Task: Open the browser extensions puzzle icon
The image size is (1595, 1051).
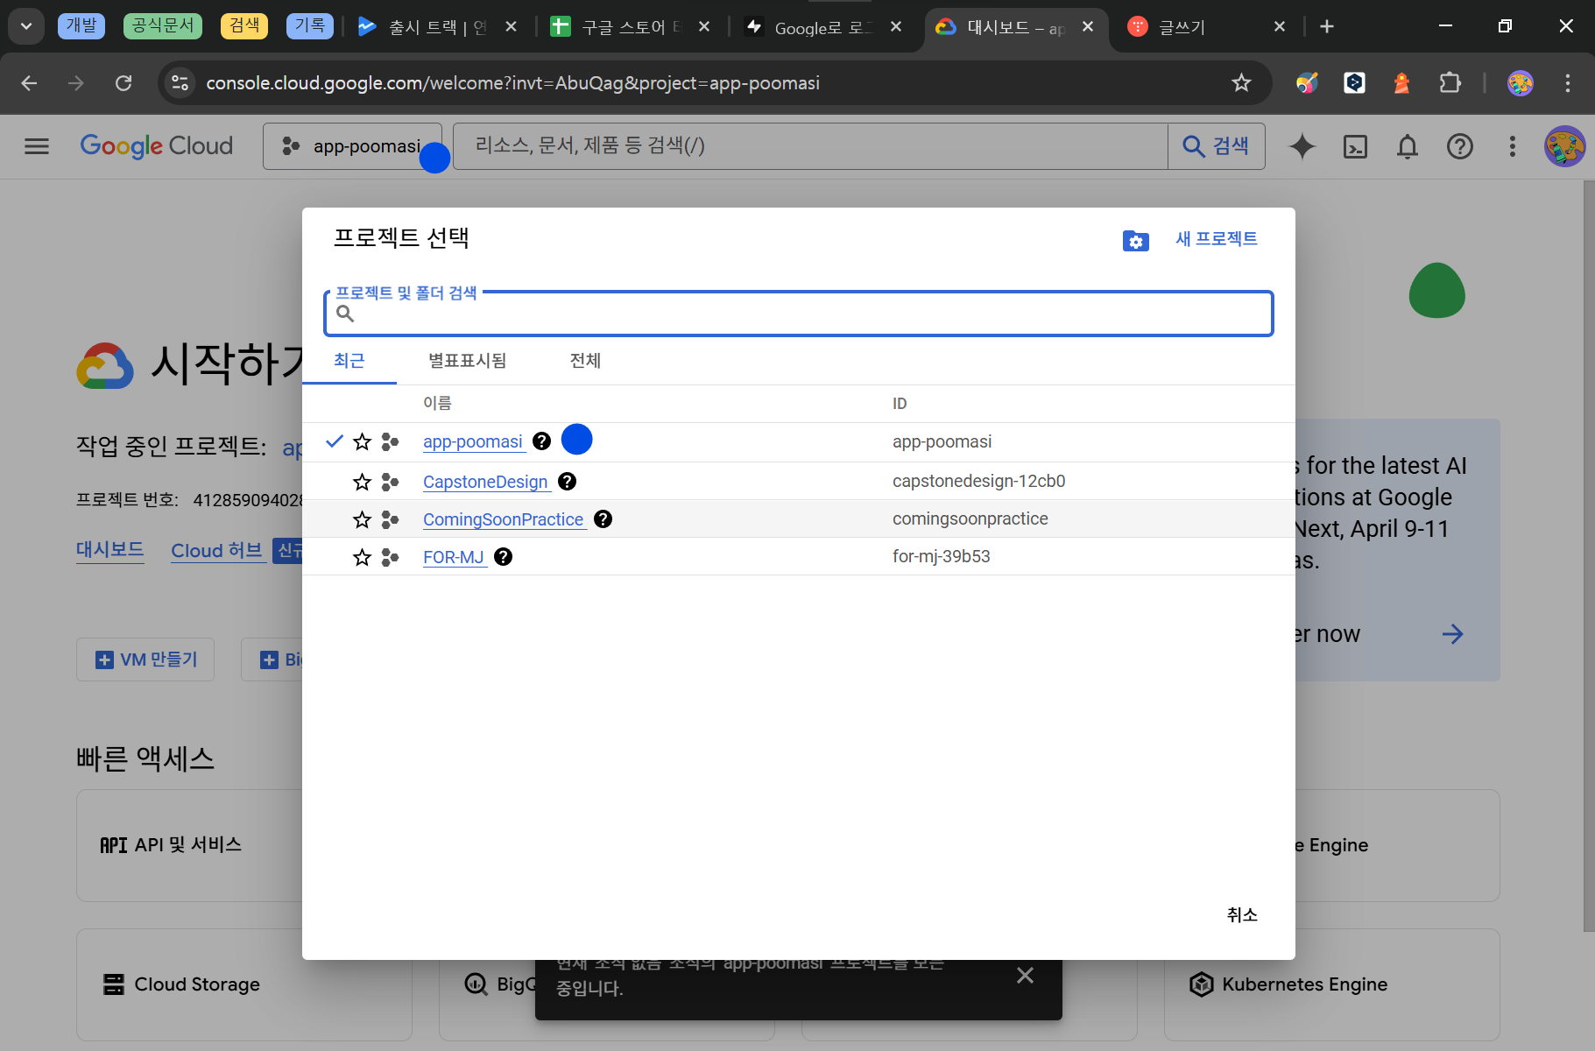Action: click(1450, 83)
